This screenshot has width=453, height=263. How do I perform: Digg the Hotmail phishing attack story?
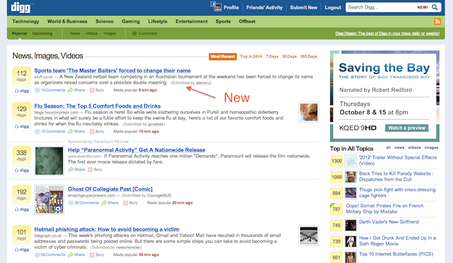[x=22, y=249]
